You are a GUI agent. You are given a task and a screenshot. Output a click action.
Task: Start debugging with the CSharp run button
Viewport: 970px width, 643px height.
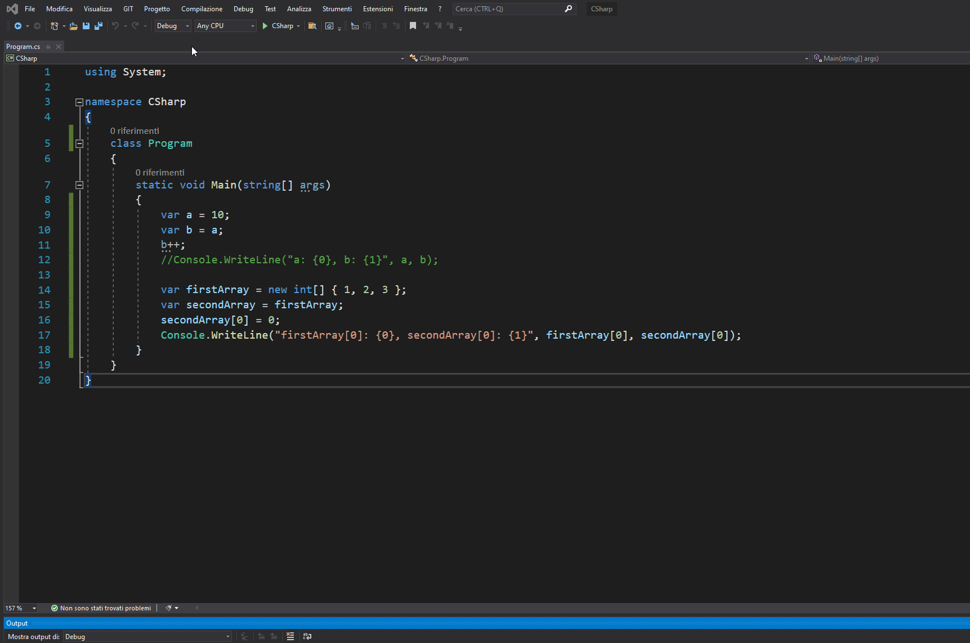click(x=278, y=26)
